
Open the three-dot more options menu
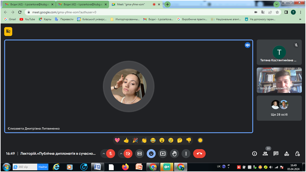tap(186, 154)
